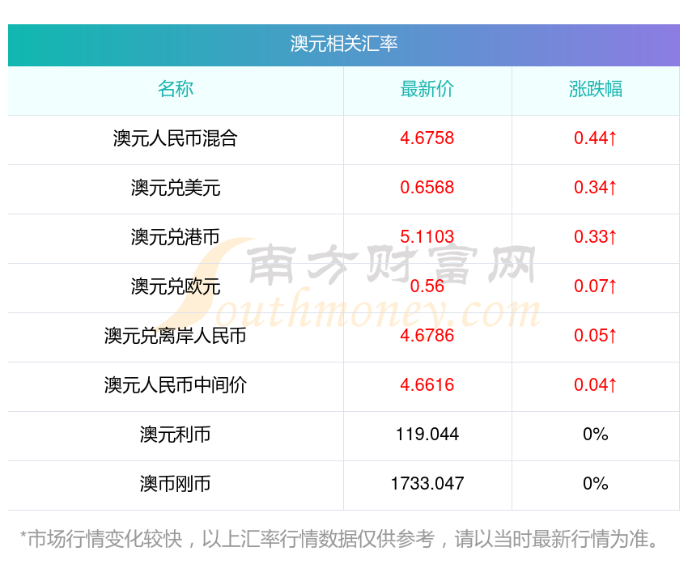
Task: Click the 0.04↑ change value
Action: [596, 385]
